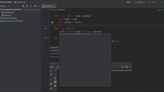164x92 pixels.
Task: Toggle scroll to end in Run panel
Action: click(55, 82)
